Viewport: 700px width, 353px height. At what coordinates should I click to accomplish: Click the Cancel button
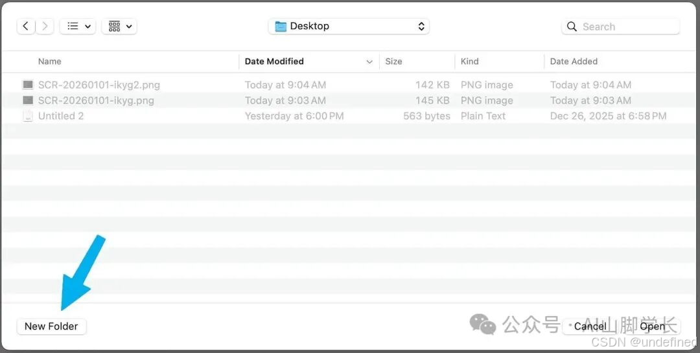[x=590, y=326]
